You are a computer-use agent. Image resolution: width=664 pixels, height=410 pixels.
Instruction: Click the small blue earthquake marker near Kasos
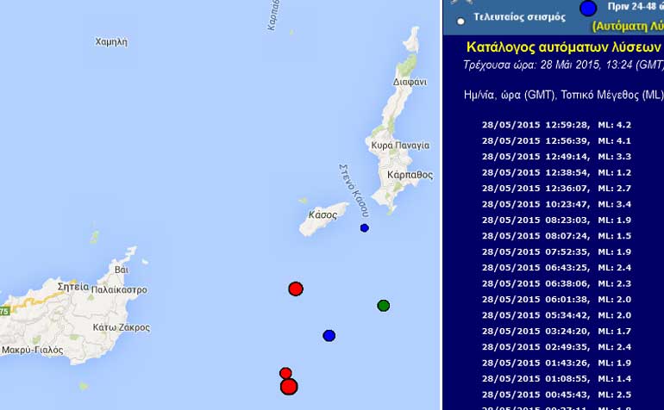(x=364, y=228)
